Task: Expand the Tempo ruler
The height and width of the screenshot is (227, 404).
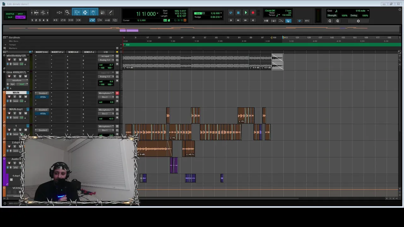Action: click(5, 45)
